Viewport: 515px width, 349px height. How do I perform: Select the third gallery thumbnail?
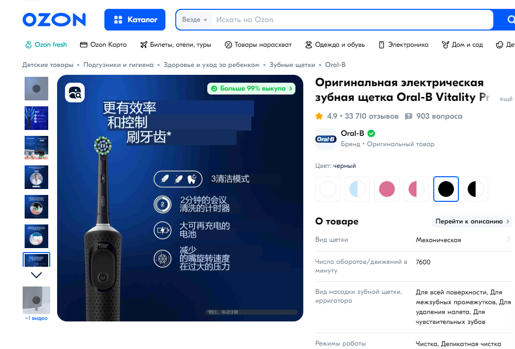36,148
